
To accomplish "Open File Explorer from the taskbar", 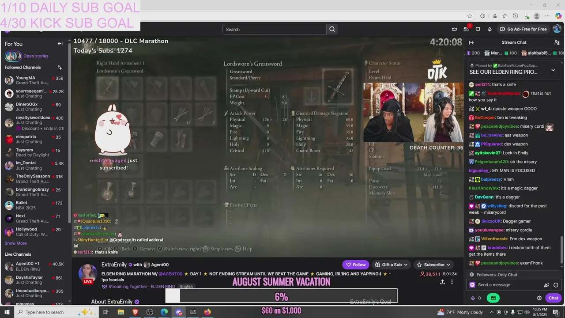I will pyautogui.click(x=121, y=312).
